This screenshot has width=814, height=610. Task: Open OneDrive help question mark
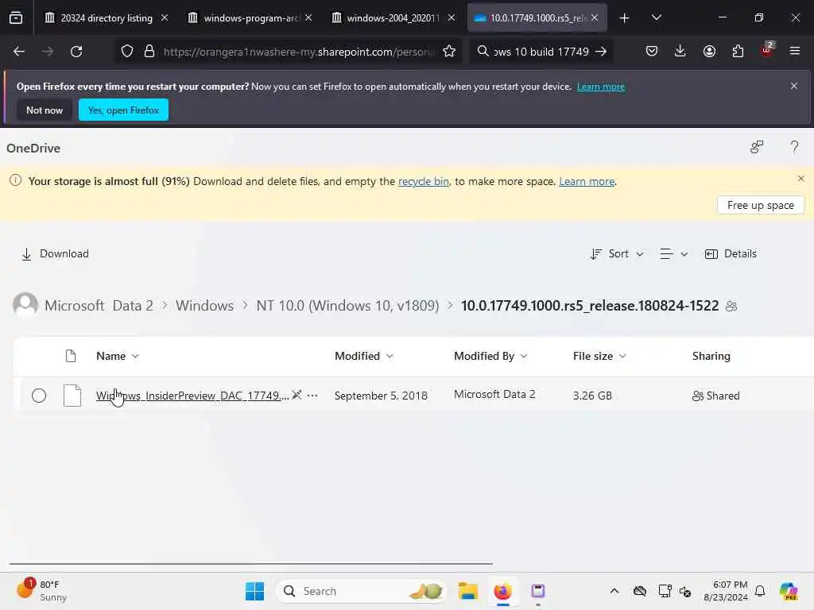[794, 147]
